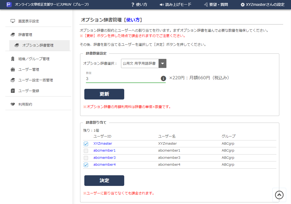Open the オプション辞書選択 dropdown arrow
The width and height of the screenshot is (291, 204).
[162, 64]
